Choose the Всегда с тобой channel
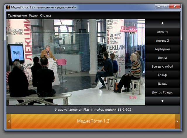This screenshot has height=138, width=187. click(x=162, y=66)
